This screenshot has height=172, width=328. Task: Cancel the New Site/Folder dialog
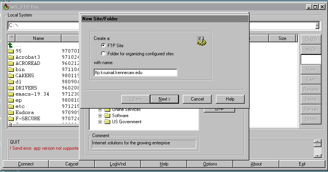click(197, 99)
